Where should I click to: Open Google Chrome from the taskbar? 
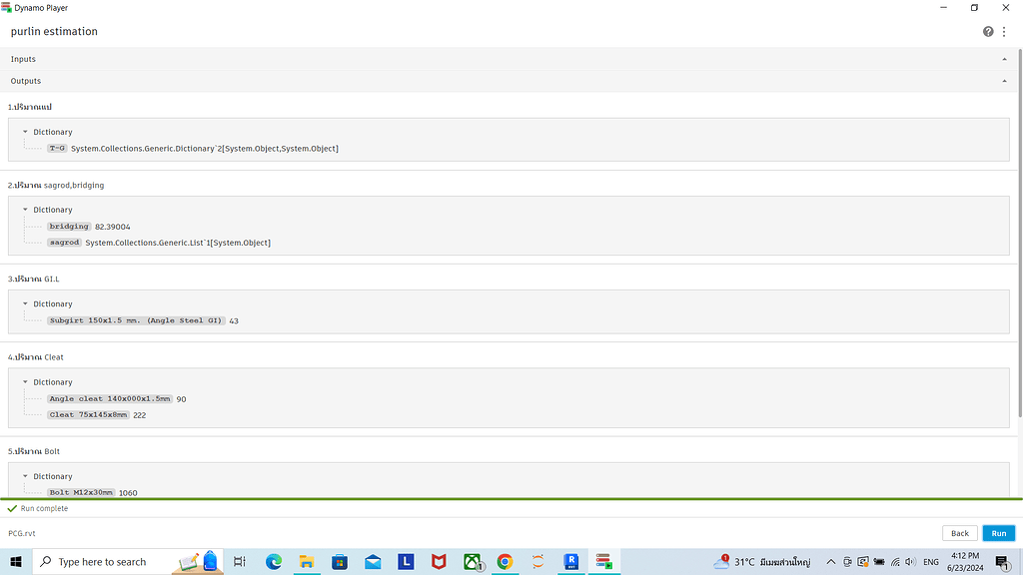(x=505, y=561)
